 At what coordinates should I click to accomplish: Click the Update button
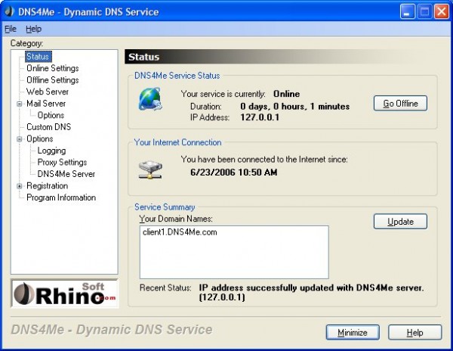pyautogui.click(x=400, y=222)
